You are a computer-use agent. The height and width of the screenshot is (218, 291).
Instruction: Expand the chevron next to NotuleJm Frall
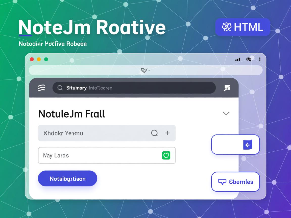tap(226, 114)
